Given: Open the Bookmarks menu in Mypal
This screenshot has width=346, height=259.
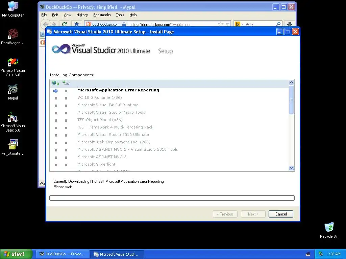Looking at the screenshot, I should pos(102,15).
